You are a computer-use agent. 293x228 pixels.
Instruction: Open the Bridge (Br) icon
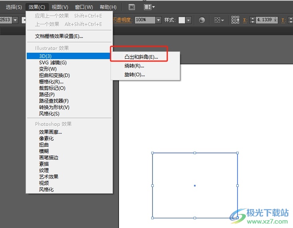click(x=132, y=7)
